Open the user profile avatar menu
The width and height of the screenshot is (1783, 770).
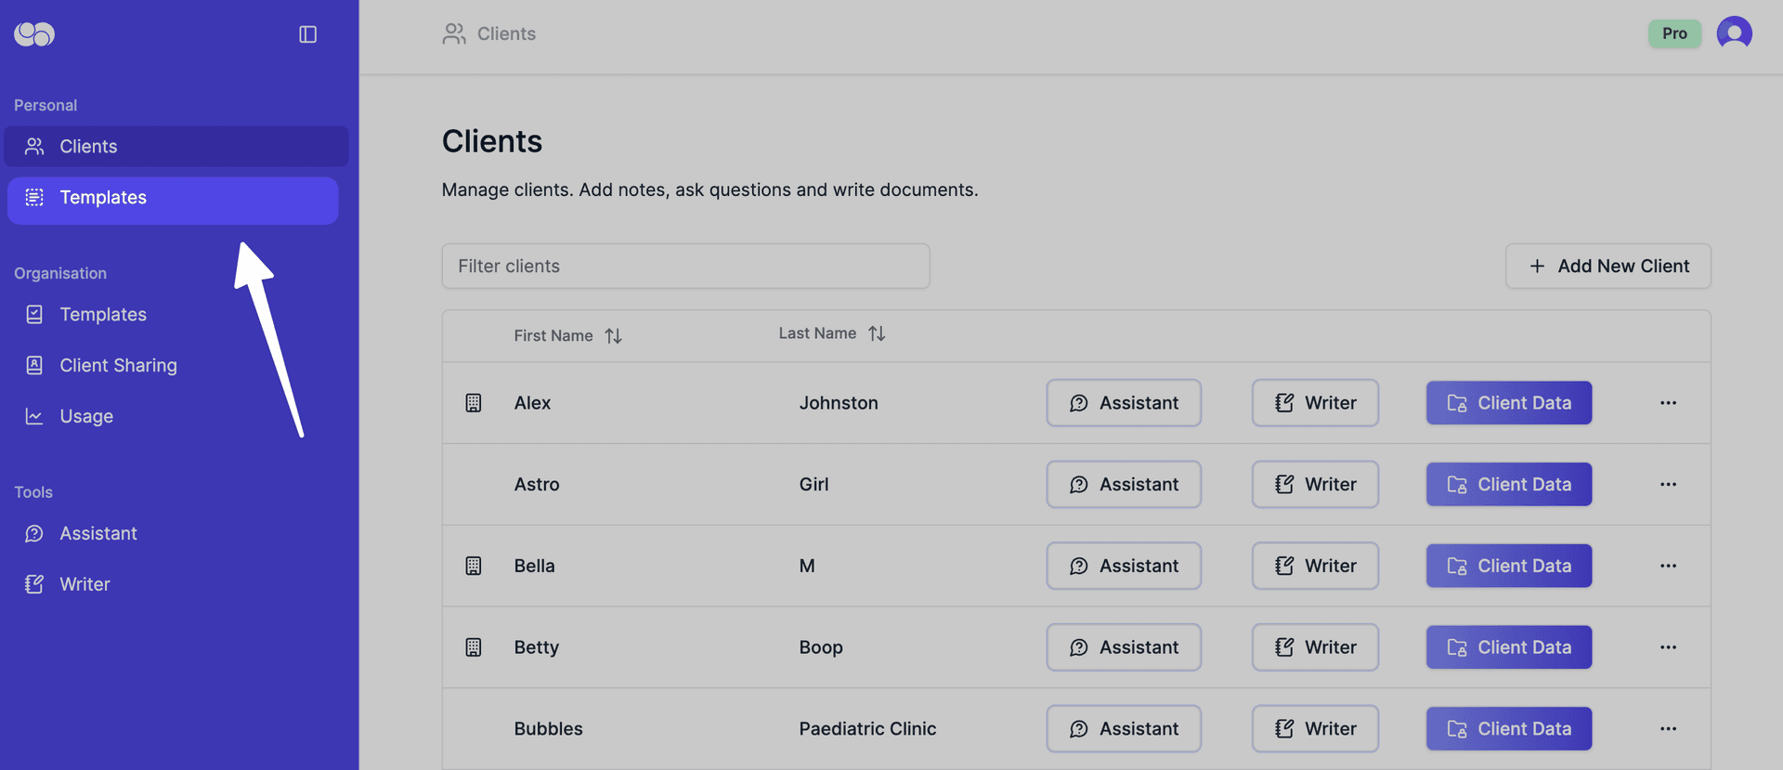(x=1734, y=33)
